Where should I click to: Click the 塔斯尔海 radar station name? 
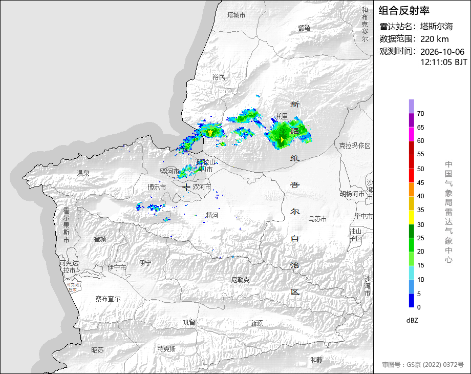pos(437,27)
